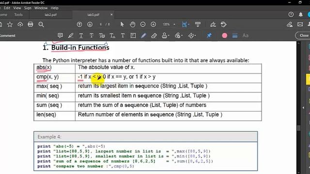Viewport: 310px width, 174px height.
Task: Select the hand pan tool
Action: 132,25
